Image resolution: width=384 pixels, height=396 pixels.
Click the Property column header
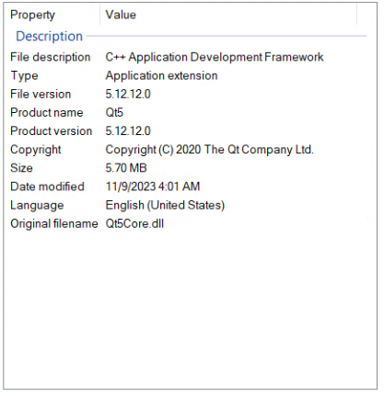pyautogui.click(x=52, y=15)
